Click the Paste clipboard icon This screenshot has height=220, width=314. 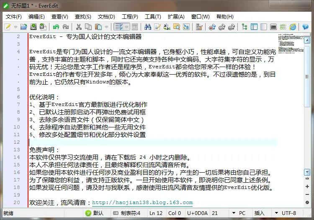pyautogui.click(x=98, y=27)
